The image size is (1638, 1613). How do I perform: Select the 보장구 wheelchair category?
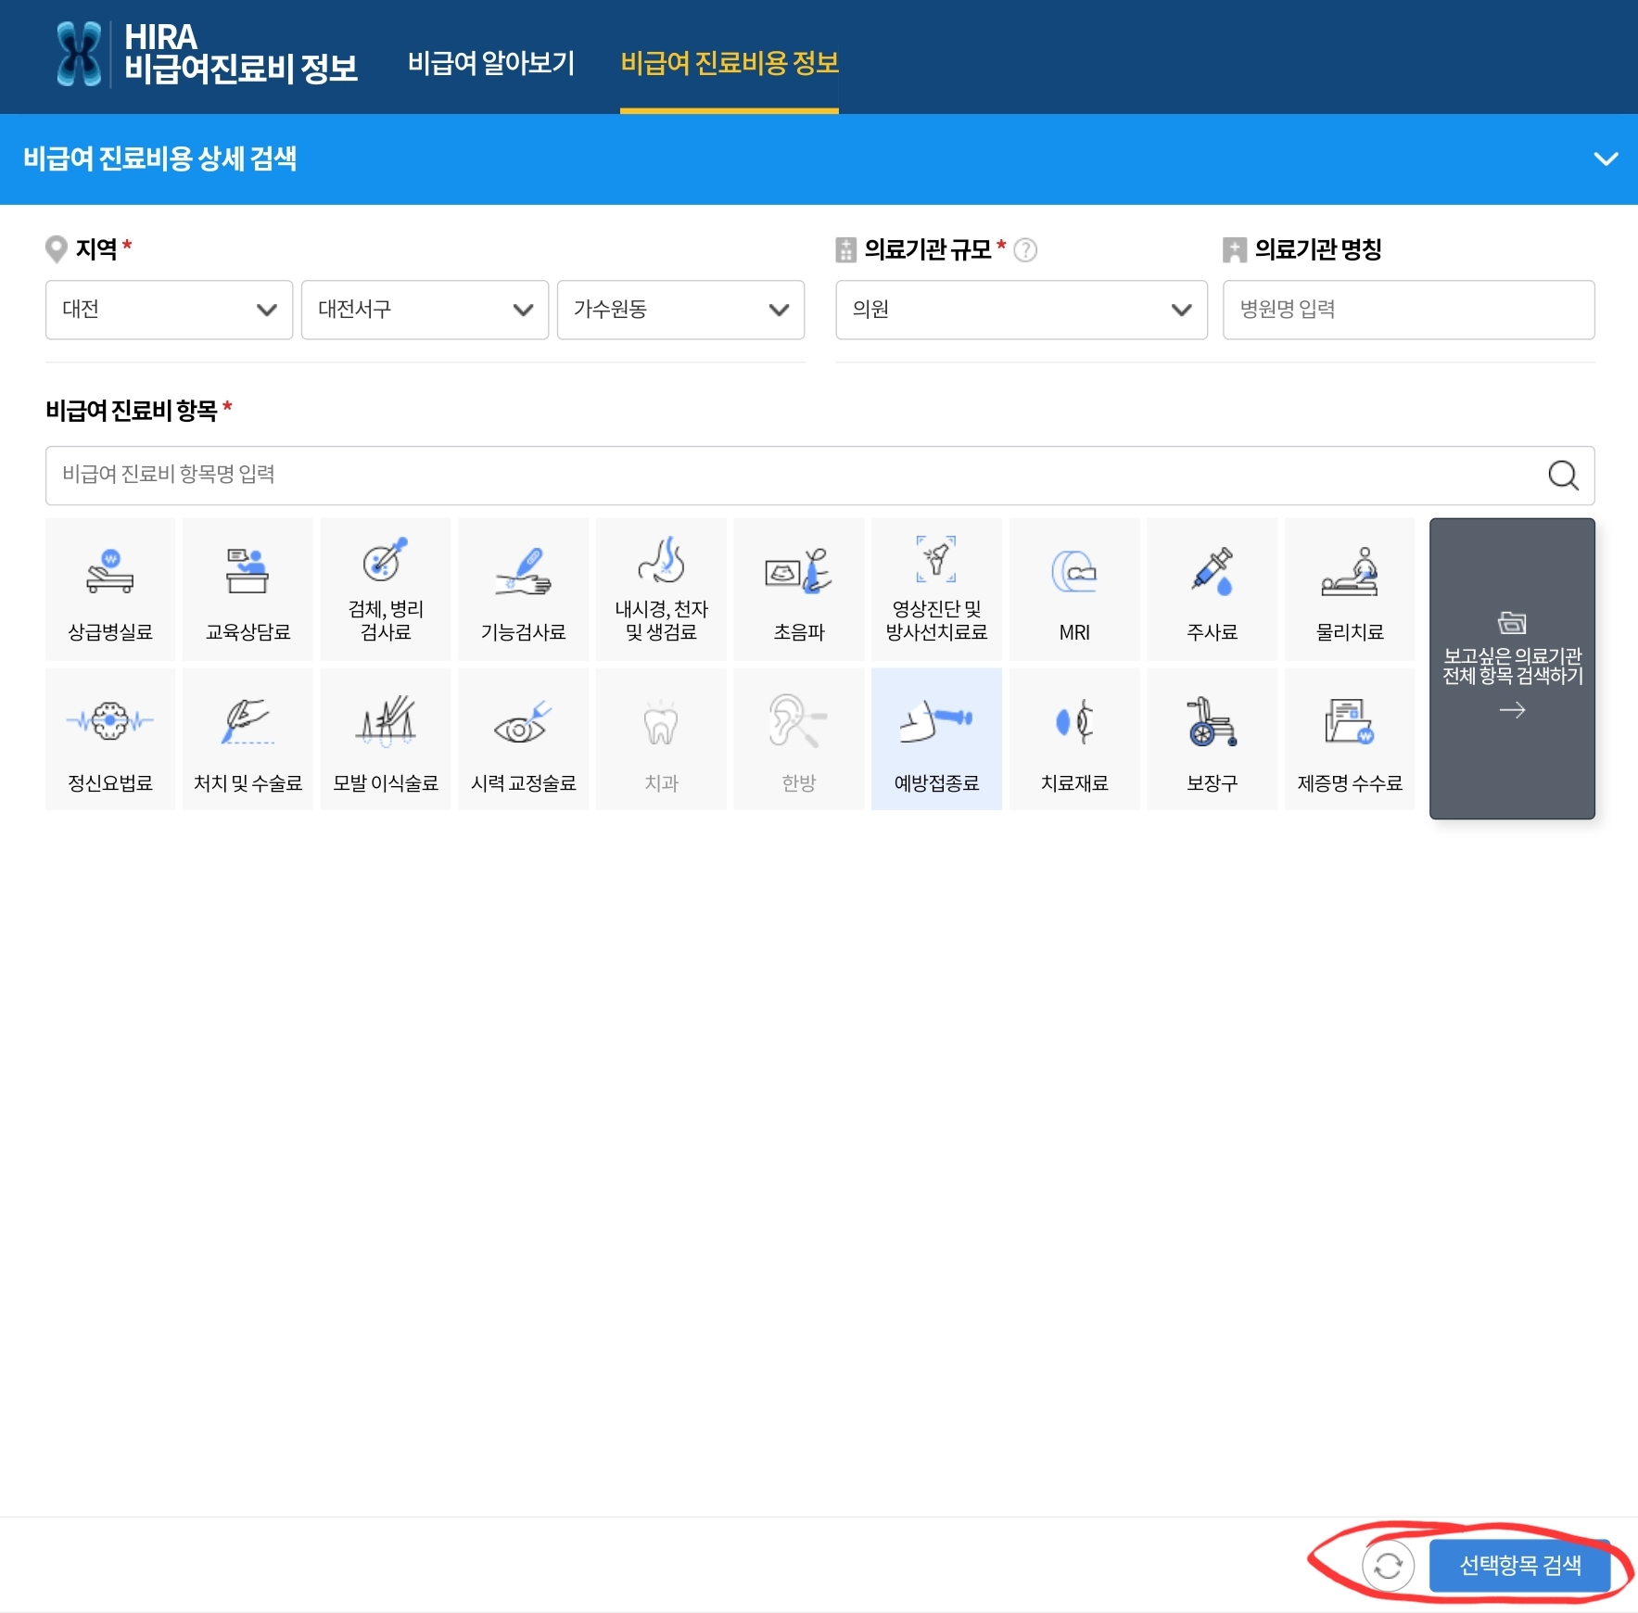(1213, 740)
